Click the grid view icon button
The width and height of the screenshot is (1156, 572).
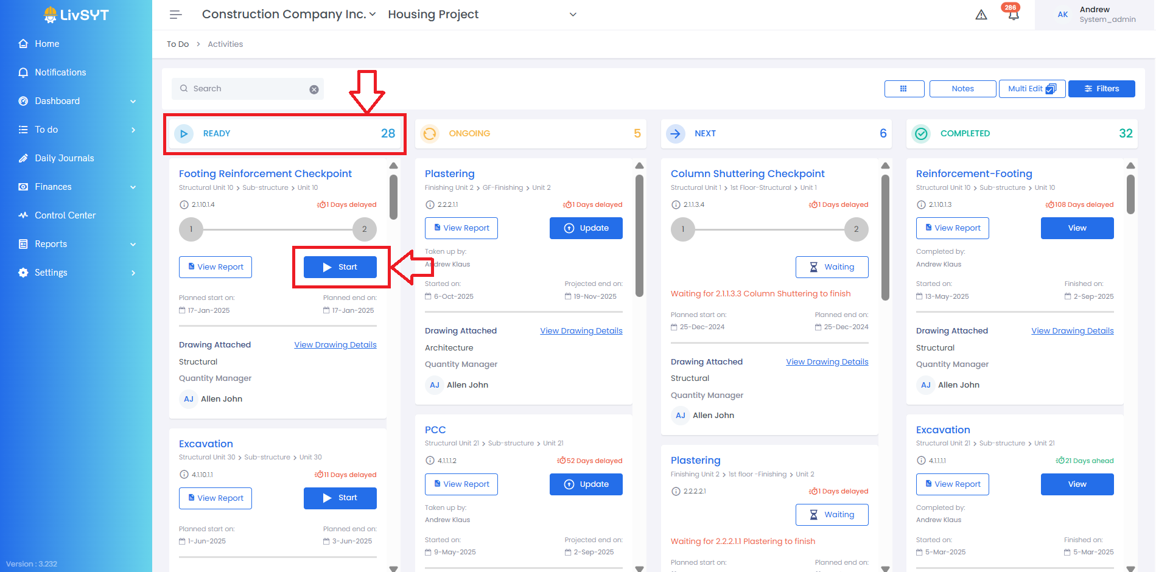coord(904,89)
